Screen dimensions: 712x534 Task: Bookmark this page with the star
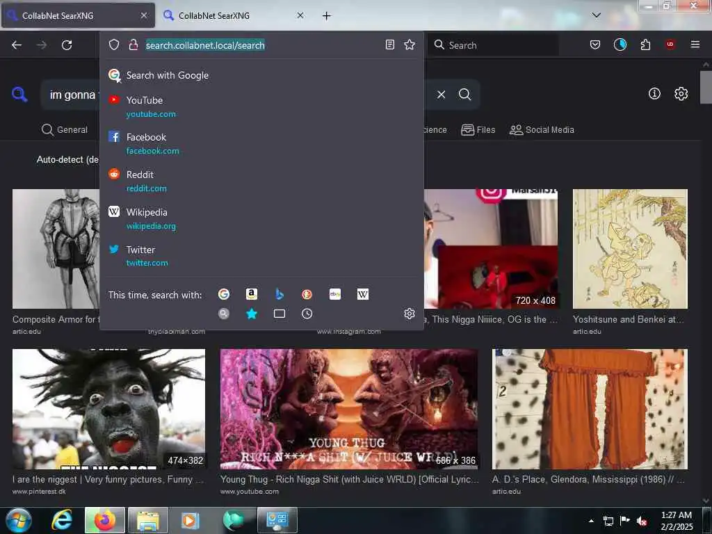coord(410,44)
